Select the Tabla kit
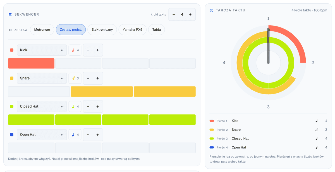 pos(157,30)
